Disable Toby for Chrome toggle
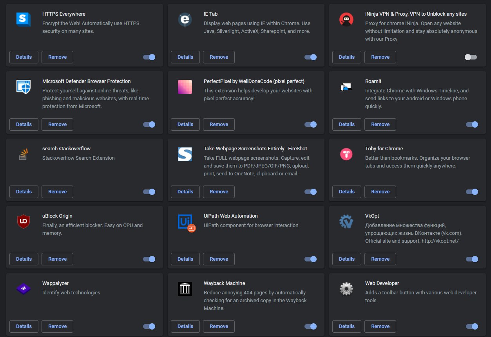Viewport: 491px width, 337px height. (472, 192)
